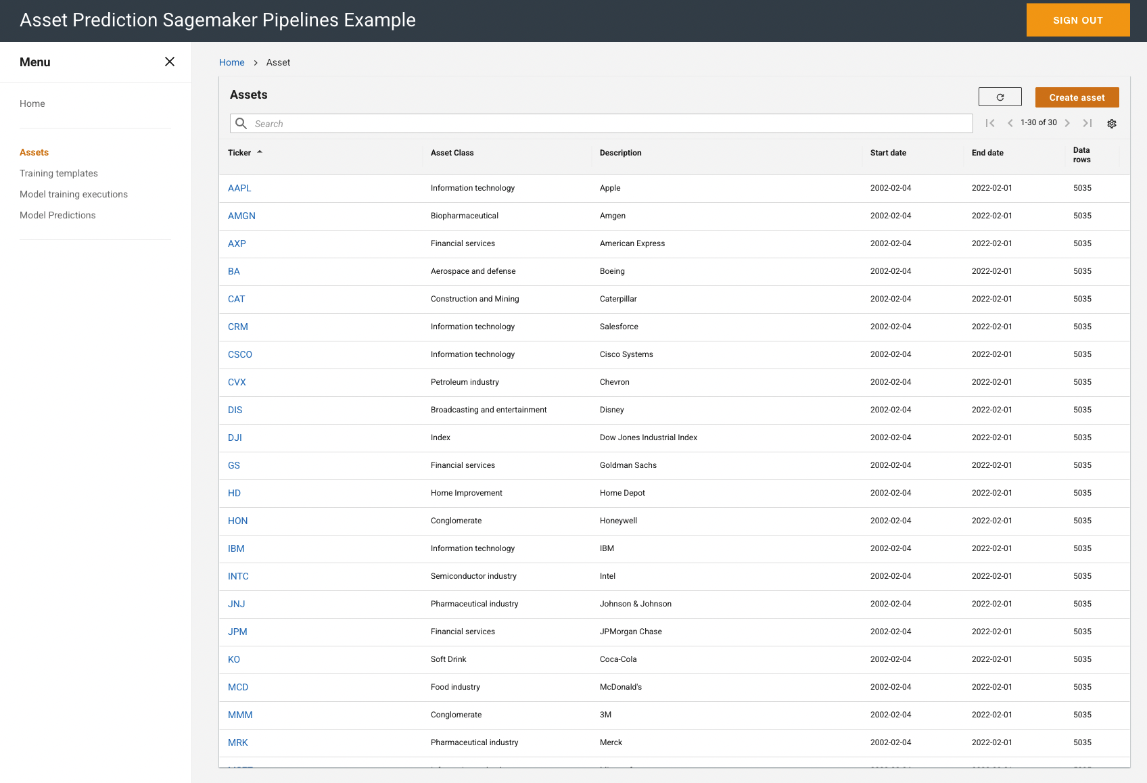Open the CSCO ticker link

click(x=240, y=354)
